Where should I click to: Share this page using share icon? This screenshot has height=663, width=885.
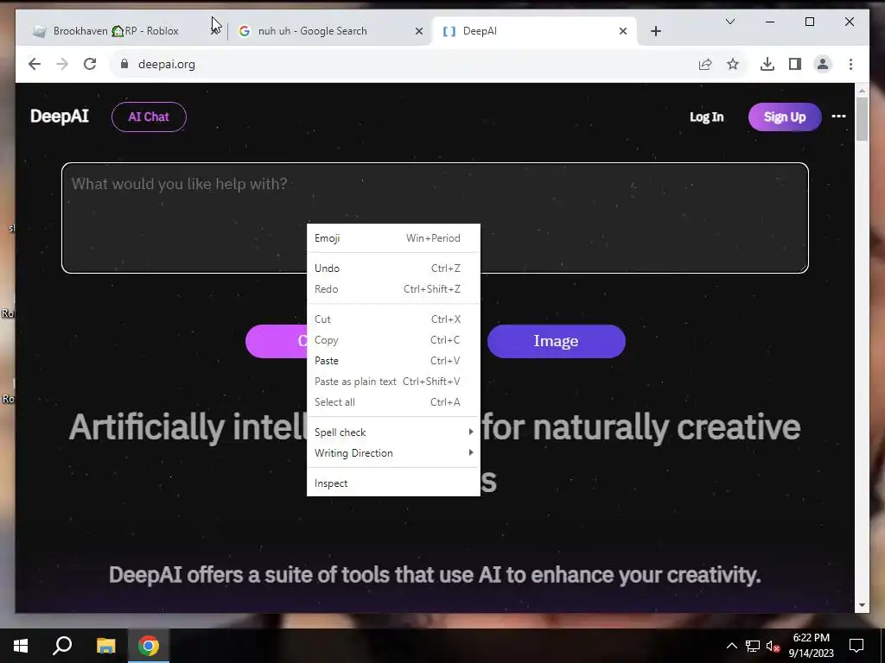pyautogui.click(x=705, y=64)
